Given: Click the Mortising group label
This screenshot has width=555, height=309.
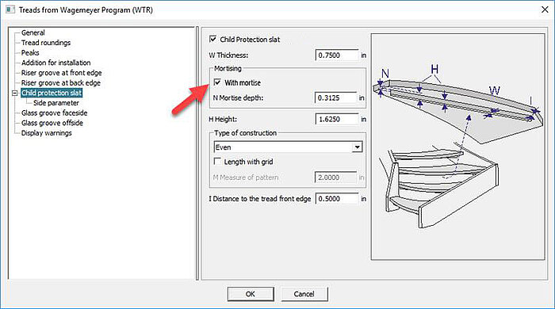Looking at the screenshot, I should (x=228, y=69).
